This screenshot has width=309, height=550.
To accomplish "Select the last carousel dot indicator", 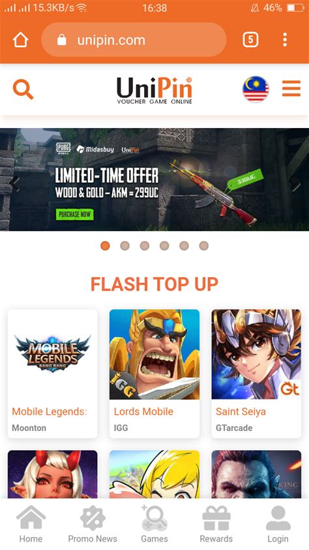I will 203,246.
